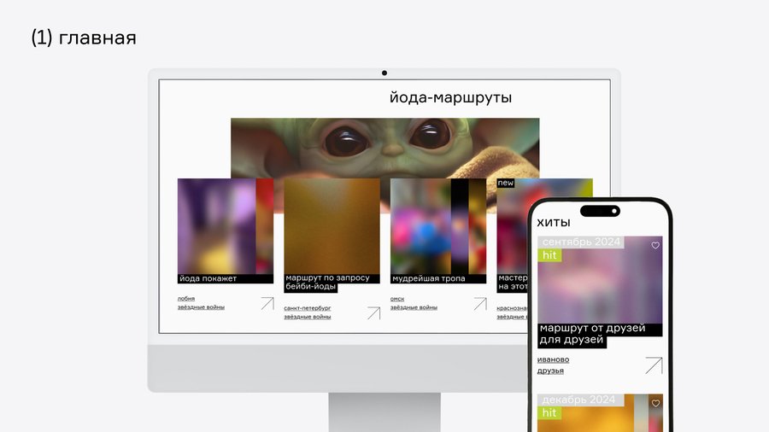This screenshot has width=769, height=432.
Task: Like the сентябрь 2024 card with heart icon
Action: click(655, 245)
